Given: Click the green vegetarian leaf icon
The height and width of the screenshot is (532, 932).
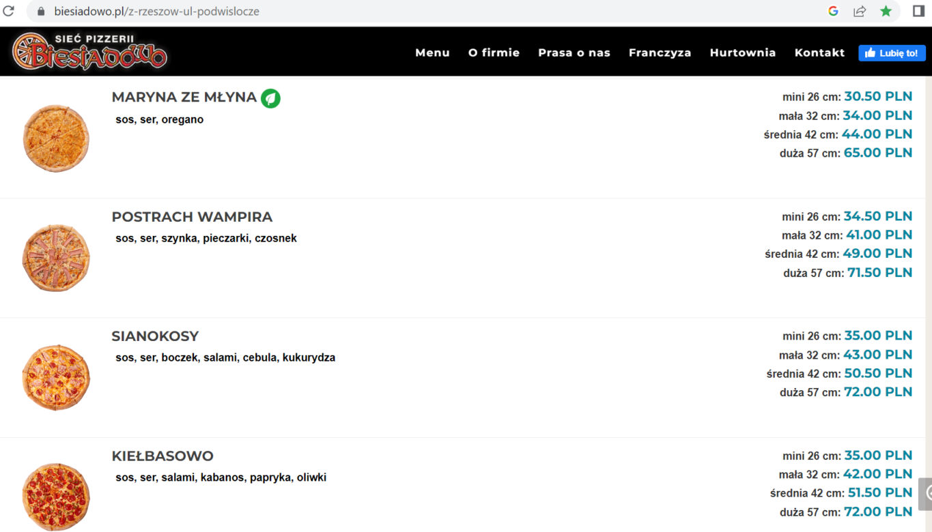Looking at the screenshot, I should pyautogui.click(x=270, y=98).
